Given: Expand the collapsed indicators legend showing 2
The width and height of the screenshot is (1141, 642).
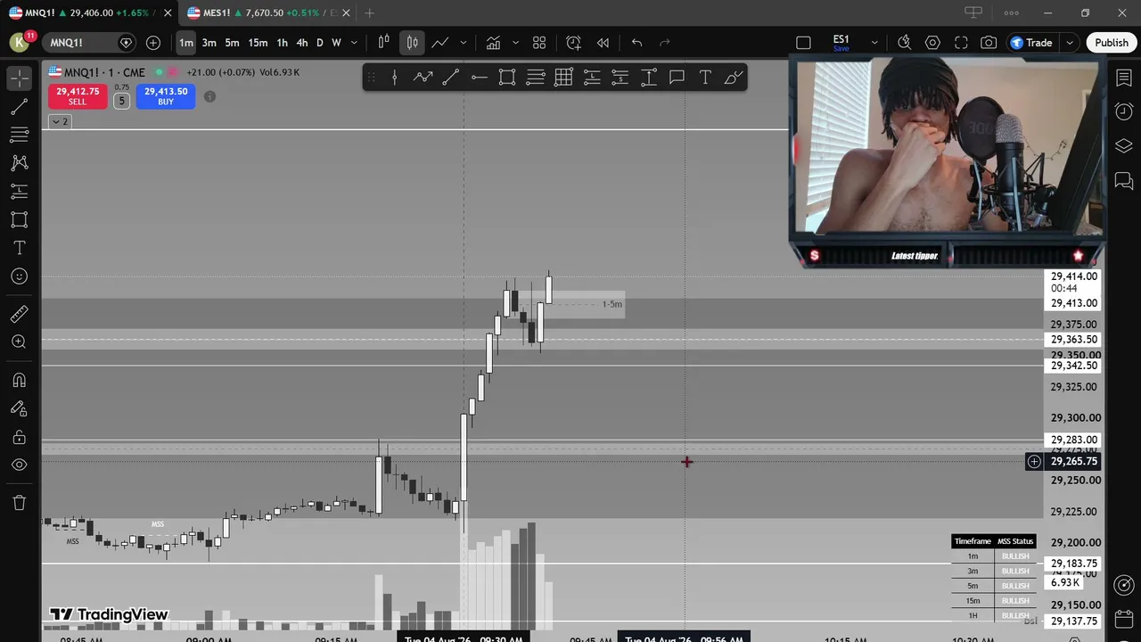Looking at the screenshot, I should coord(59,121).
